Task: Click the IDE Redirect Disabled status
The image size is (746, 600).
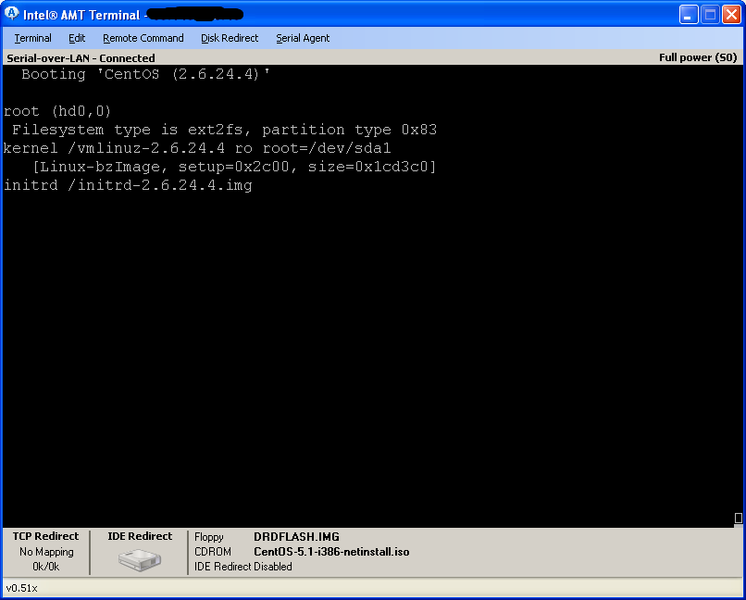Action: (x=243, y=567)
